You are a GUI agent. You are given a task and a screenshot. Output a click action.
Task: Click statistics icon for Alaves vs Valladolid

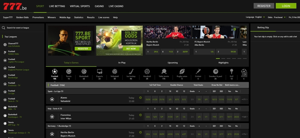pyautogui.click(x=140, y=98)
